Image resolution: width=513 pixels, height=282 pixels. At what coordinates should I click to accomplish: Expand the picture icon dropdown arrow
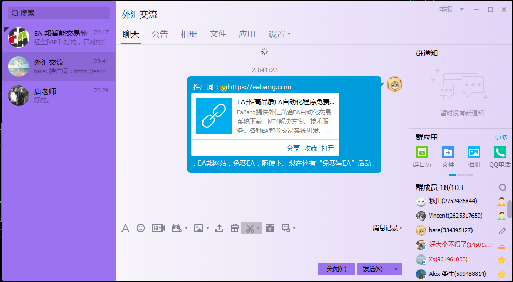(x=208, y=228)
